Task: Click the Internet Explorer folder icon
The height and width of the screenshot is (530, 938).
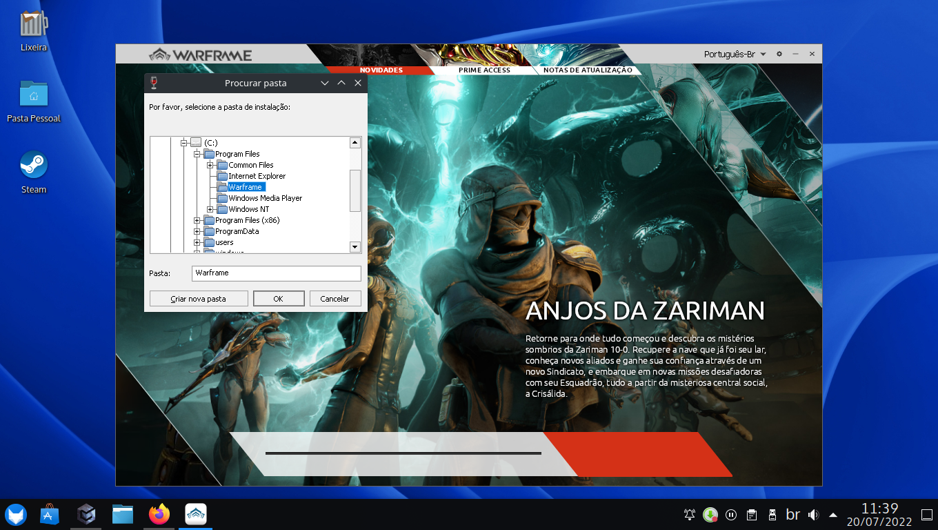Action: click(x=222, y=176)
